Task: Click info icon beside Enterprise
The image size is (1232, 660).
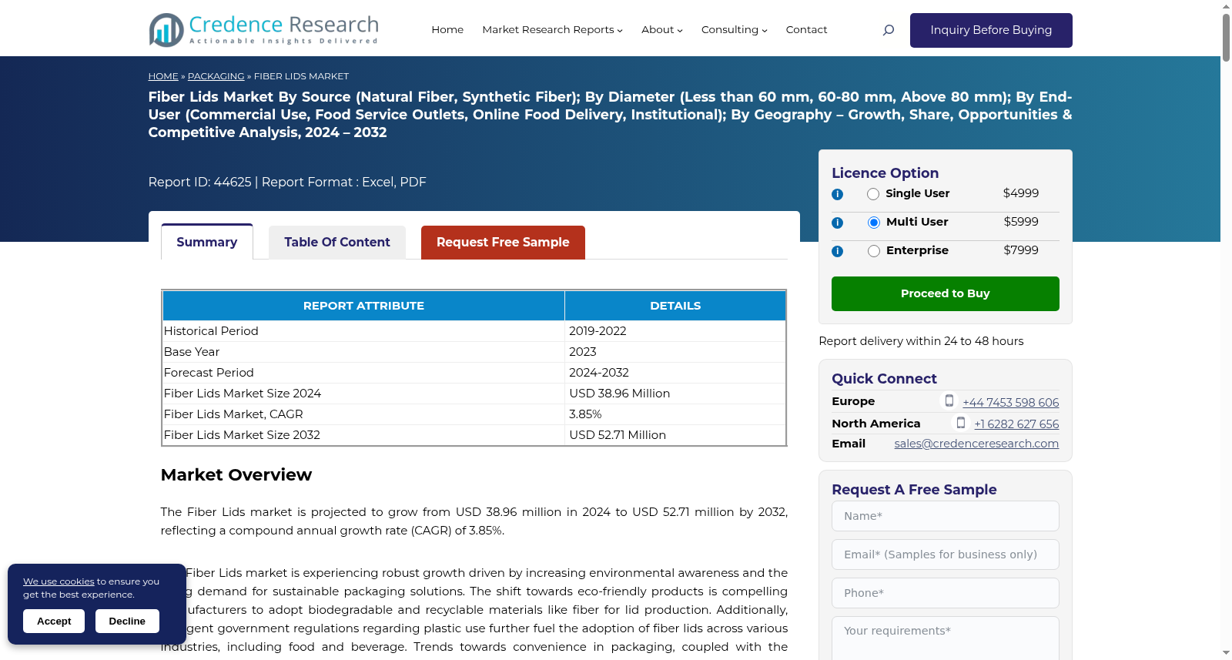Action: click(x=837, y=251)
